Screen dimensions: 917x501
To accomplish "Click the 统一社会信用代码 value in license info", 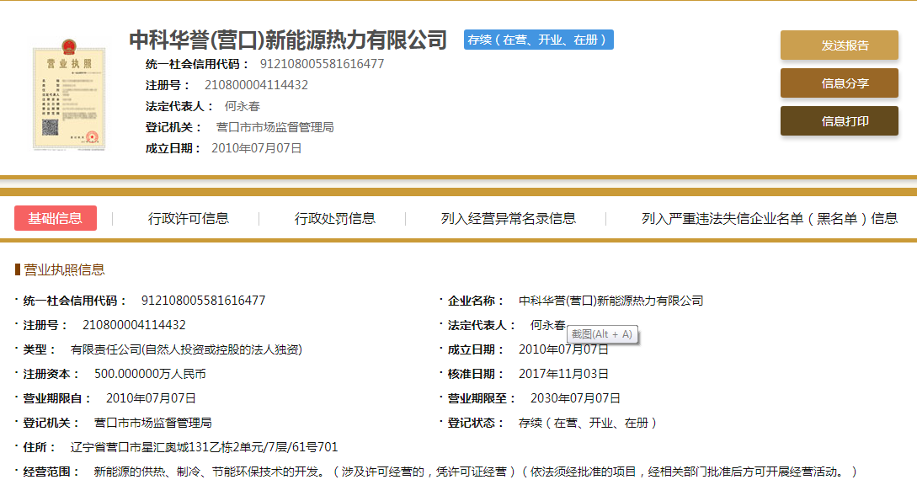I will click(203, 301).
